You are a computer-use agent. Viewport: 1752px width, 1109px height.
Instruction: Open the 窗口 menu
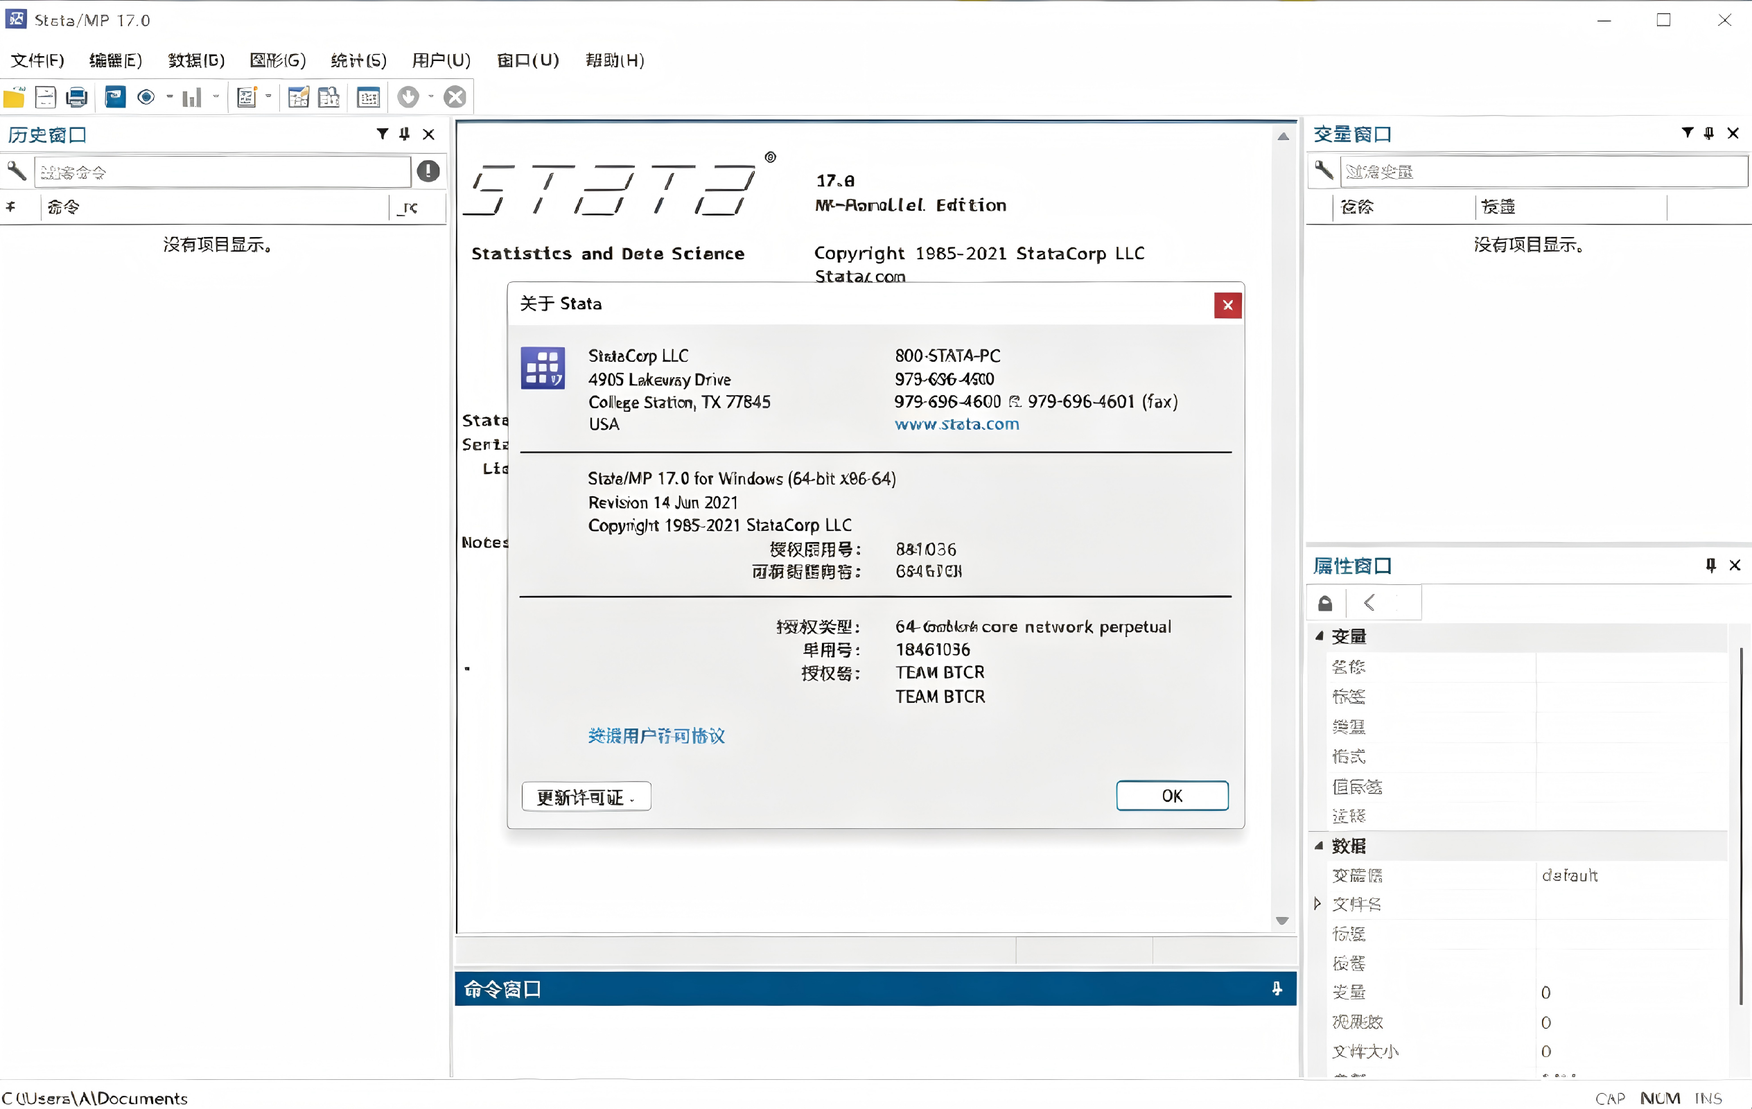(528, 60)
